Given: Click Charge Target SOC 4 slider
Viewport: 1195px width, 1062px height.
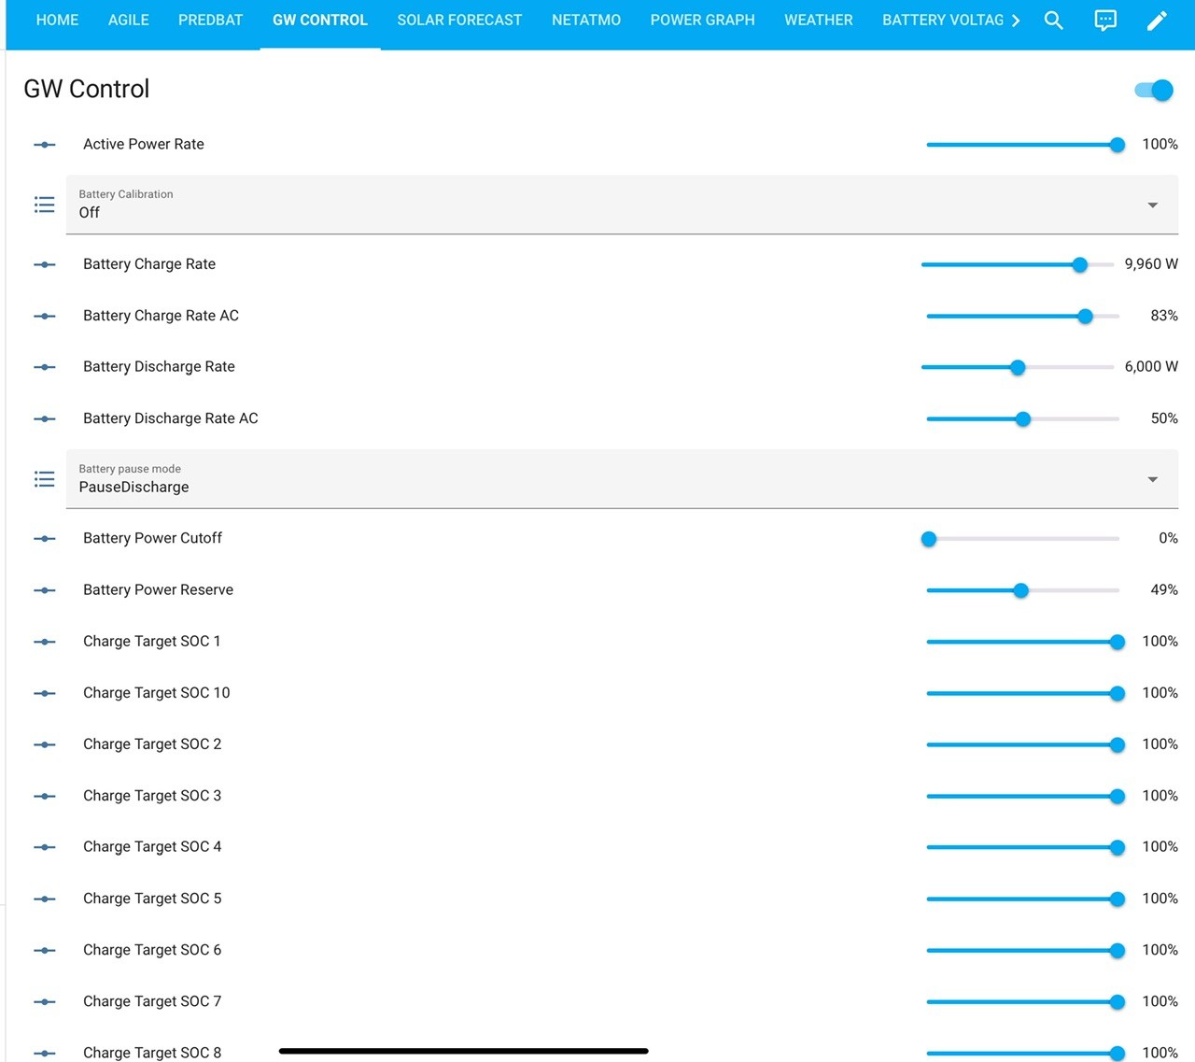Looking at the screenshot, I should pyautogui.click(x=1023, y=847).
